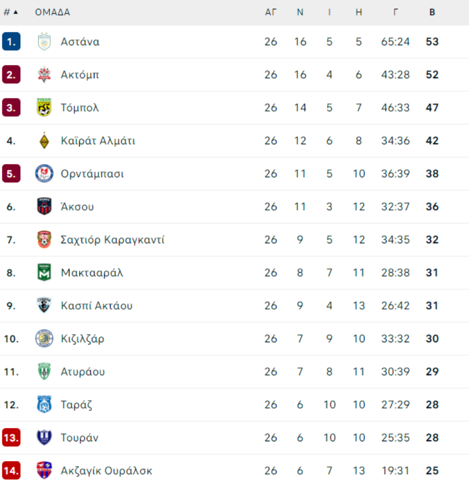Image resolution: width=469 pixels, height=484 pixels.
Task: Sort by the ΟΜΑΔΑ column header
Action: click(x=53, y=13)
